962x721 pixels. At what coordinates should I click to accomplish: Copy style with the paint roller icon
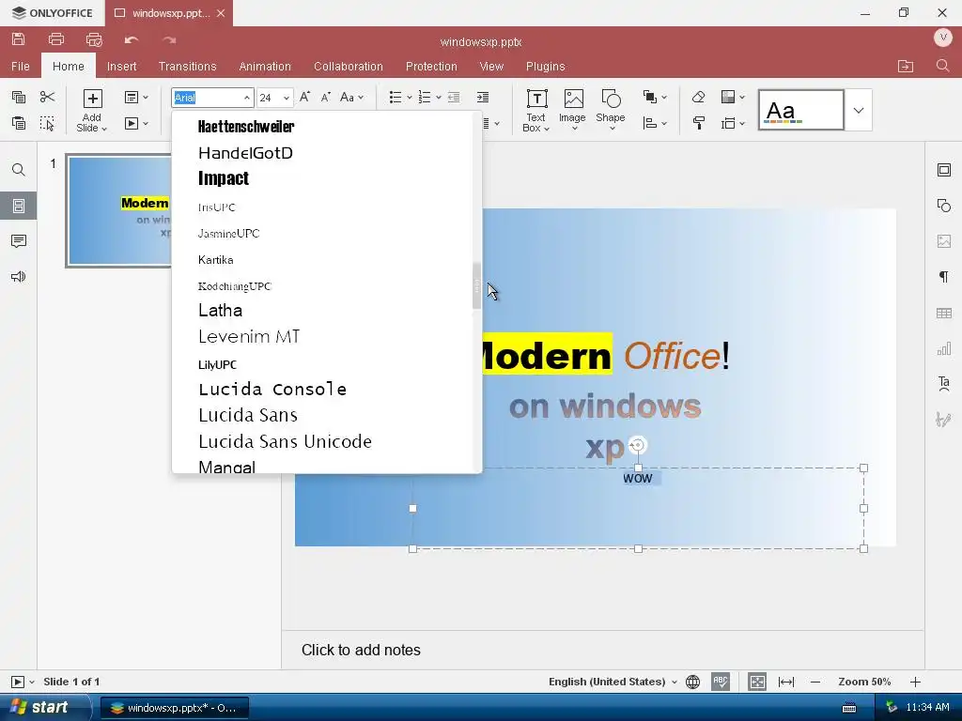[698, 123]
